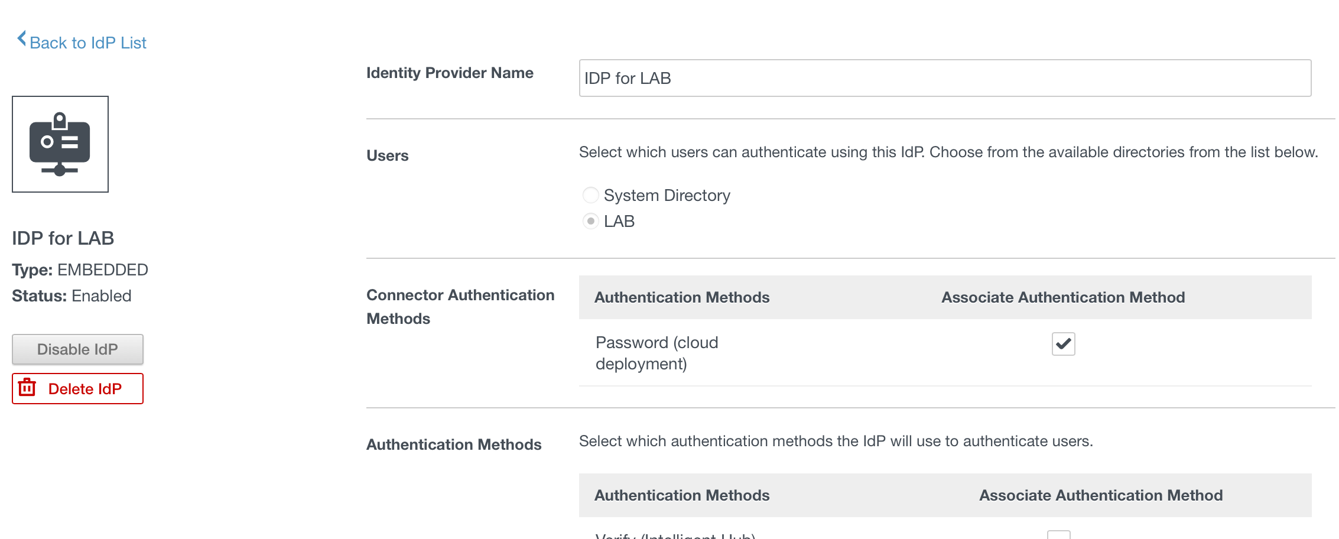Click the identity provider badge icon image
1339x539 pixels.
coord(60,144)
